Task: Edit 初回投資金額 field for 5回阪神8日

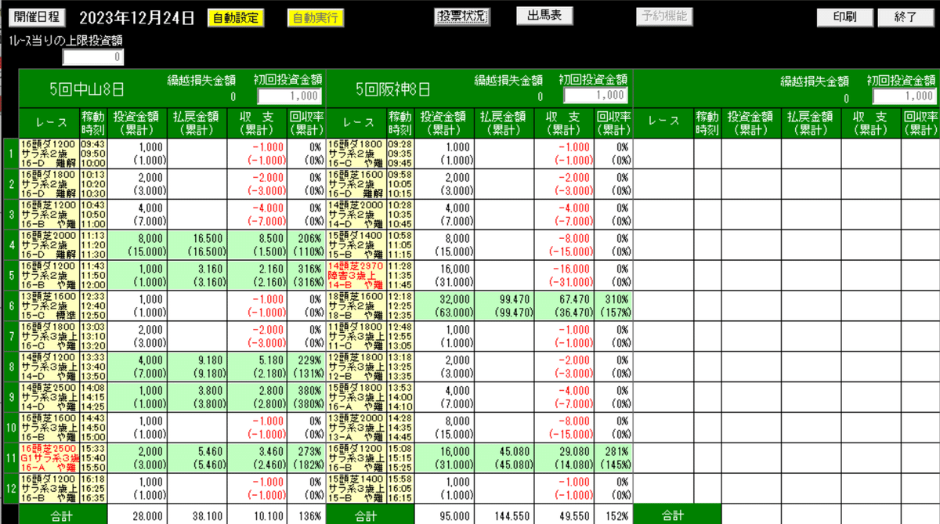Action: pyautogui.click(x=595, y=96)
